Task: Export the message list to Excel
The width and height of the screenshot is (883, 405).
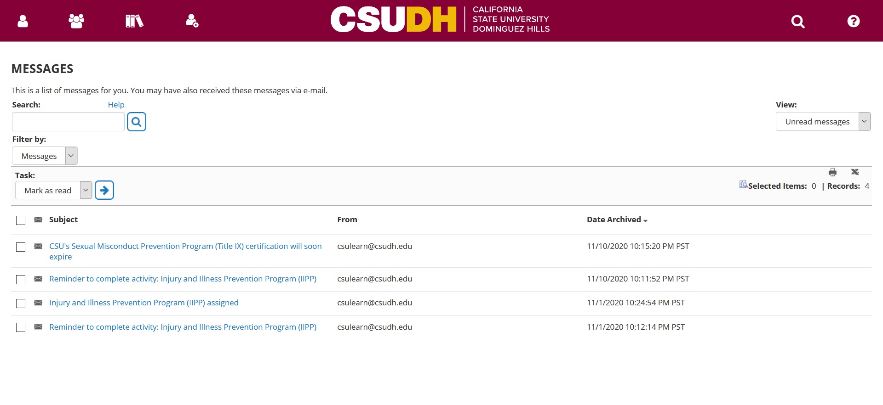Action: pos(855,172)
